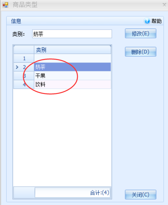Select the empty first category cell
The image size is (168, 205).
(72, 58)
